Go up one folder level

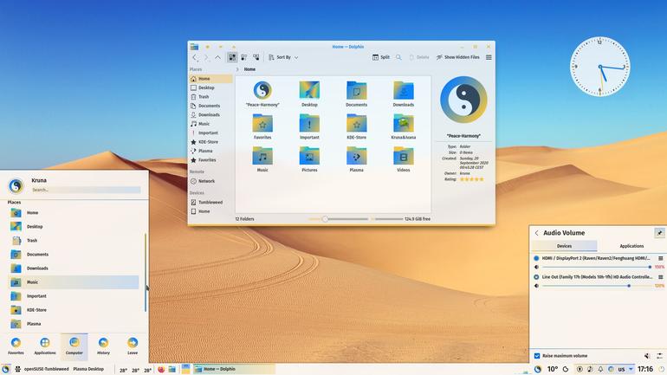217,57
